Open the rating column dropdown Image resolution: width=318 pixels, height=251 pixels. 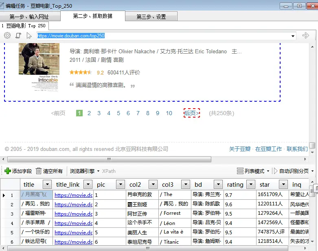[x=251, y=184]
